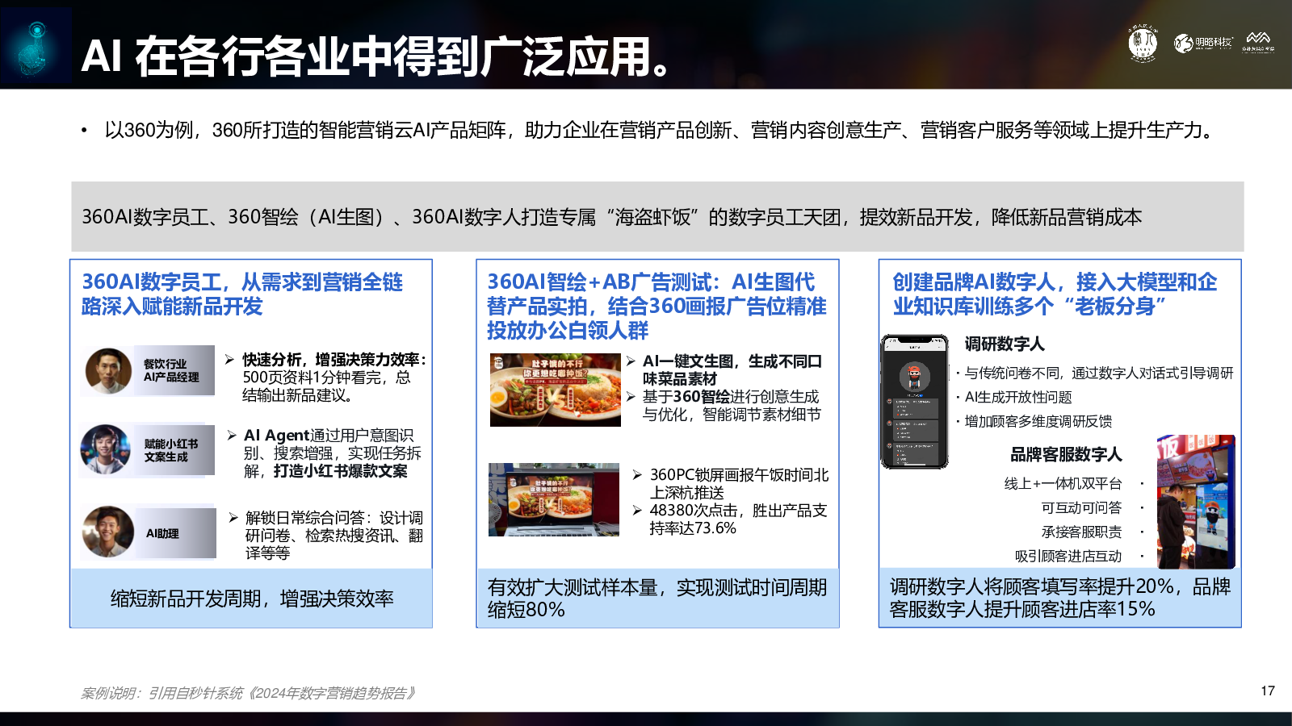Click text 解锁日常综合问答
The height and width of the screenshot is (726, 1292).
click(333, 535)
